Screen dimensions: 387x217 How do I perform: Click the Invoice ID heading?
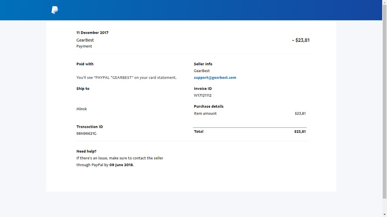coord(203,89)
